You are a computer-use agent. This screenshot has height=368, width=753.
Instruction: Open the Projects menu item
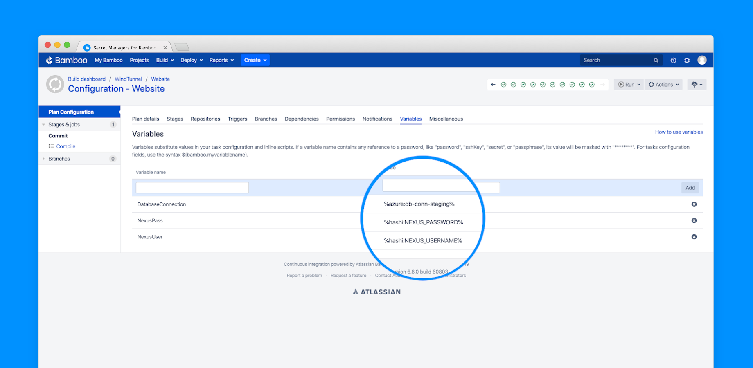click(139, 60)
